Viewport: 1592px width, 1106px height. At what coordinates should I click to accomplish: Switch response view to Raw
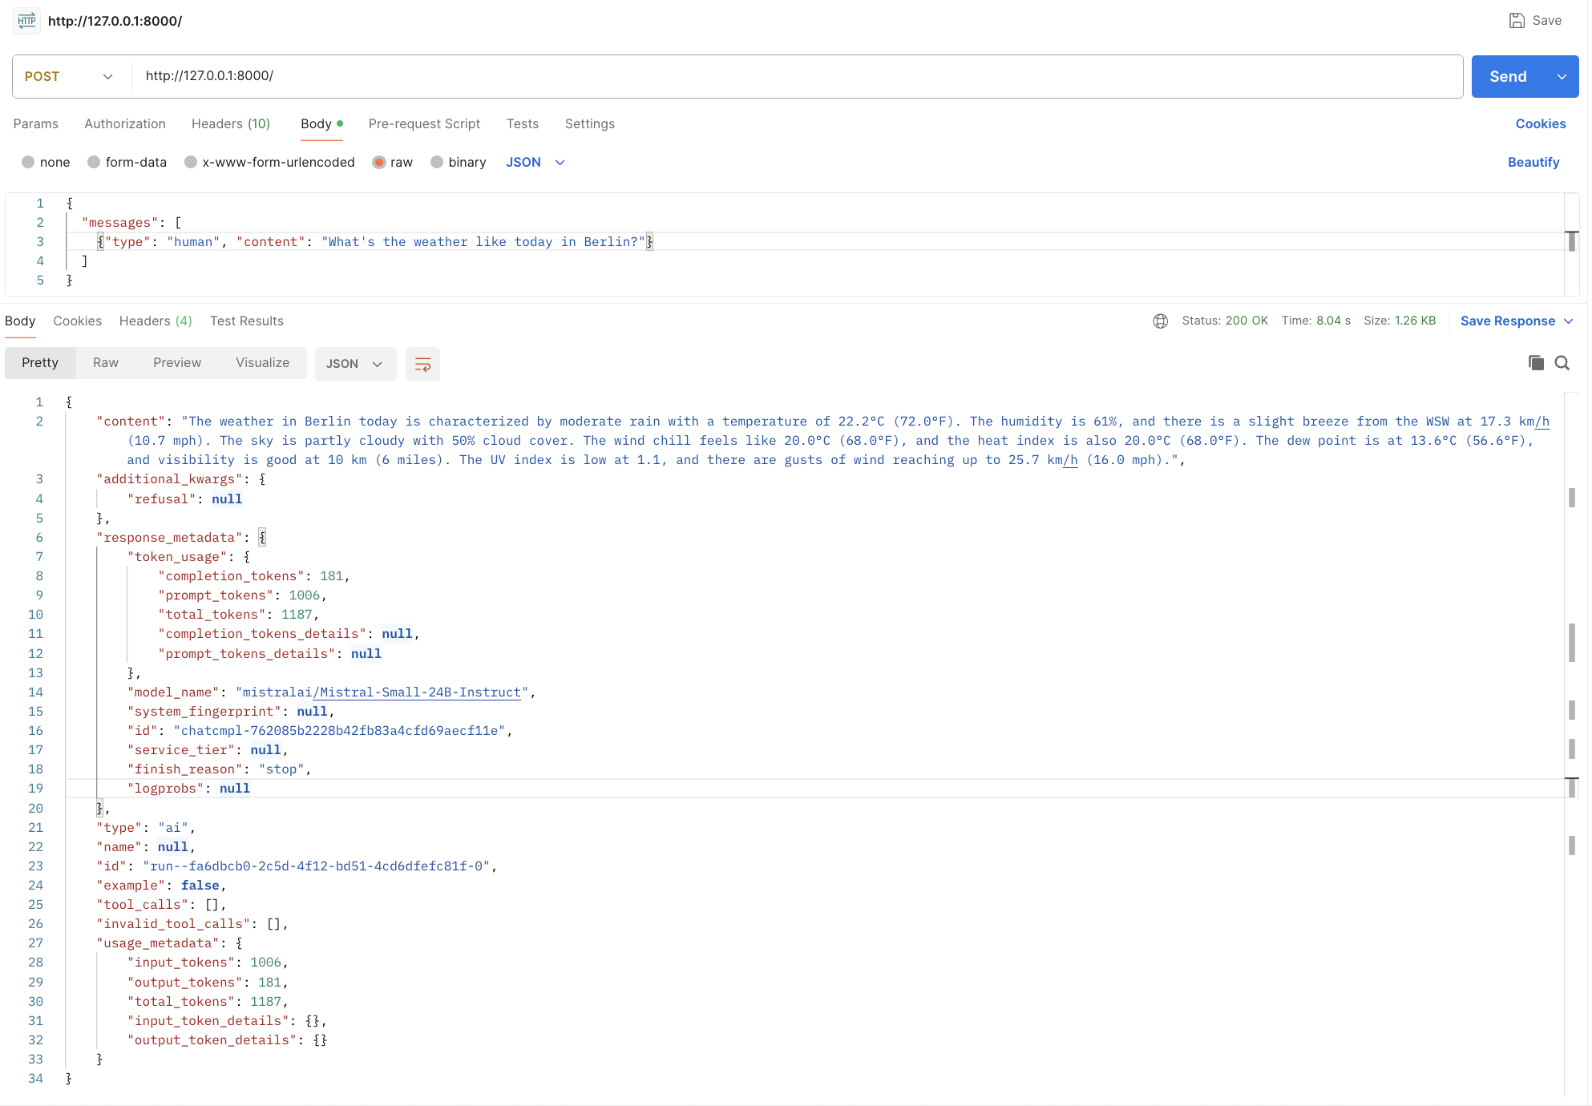[x=105, y=363]
